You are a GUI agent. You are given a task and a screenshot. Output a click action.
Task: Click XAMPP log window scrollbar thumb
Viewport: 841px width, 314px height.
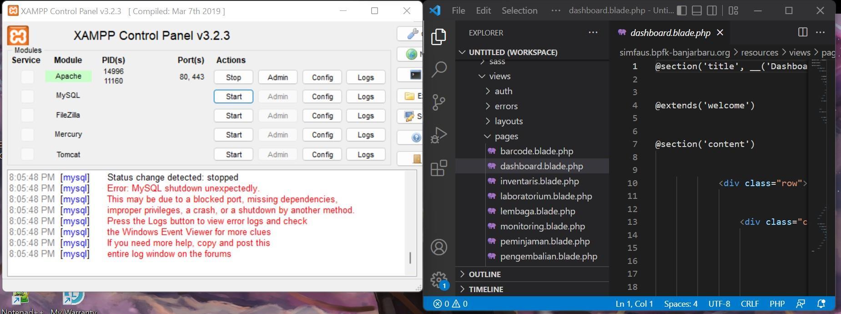410,258
